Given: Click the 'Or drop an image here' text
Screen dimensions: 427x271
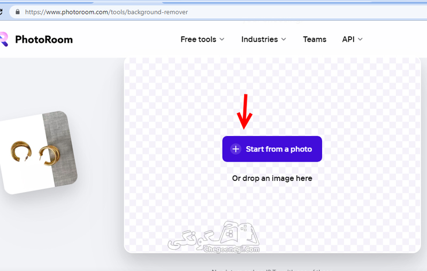Looking at the screenshot, I should pyautogui.click(x=272, y=178).
